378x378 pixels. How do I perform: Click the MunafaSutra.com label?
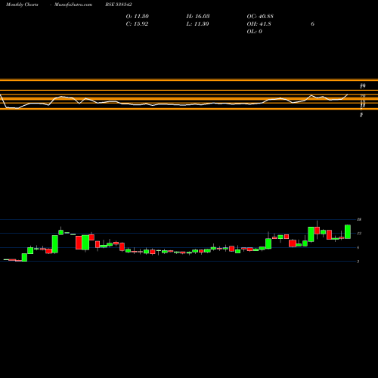(x=73, y=5)
